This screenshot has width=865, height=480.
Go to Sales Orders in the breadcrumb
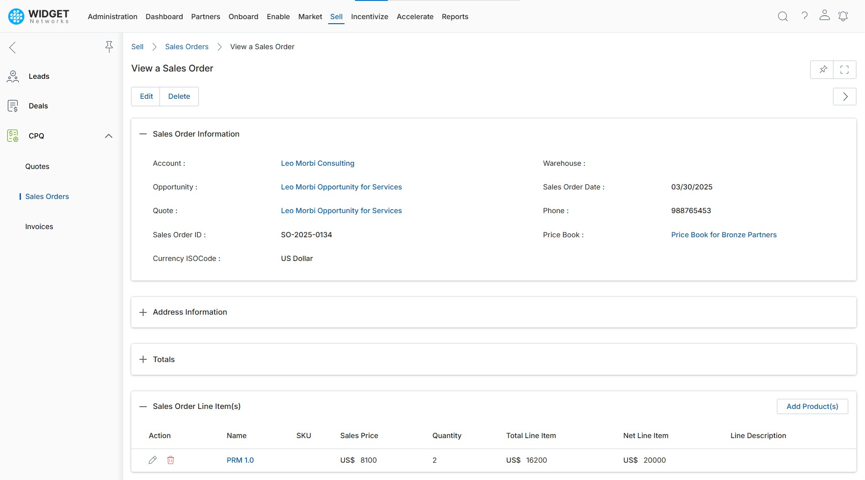(x=186, y=46)
